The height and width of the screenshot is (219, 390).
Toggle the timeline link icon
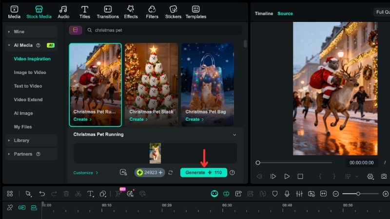tap(22, 208)
